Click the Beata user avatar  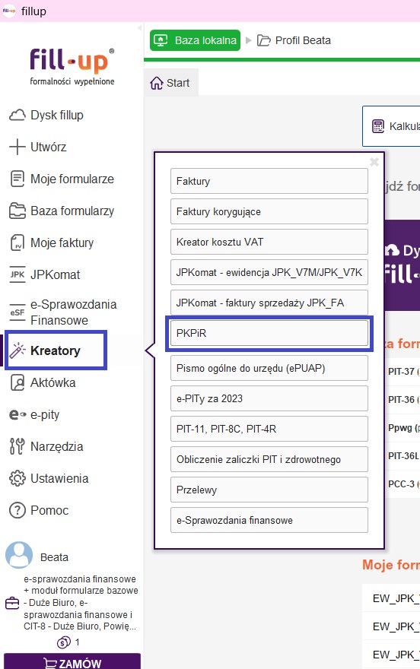(x=19, y=555)
